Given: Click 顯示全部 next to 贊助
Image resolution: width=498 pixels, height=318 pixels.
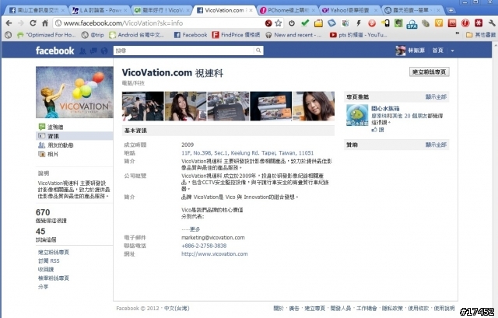Looking at the screenshot, I should coord(436,145).
